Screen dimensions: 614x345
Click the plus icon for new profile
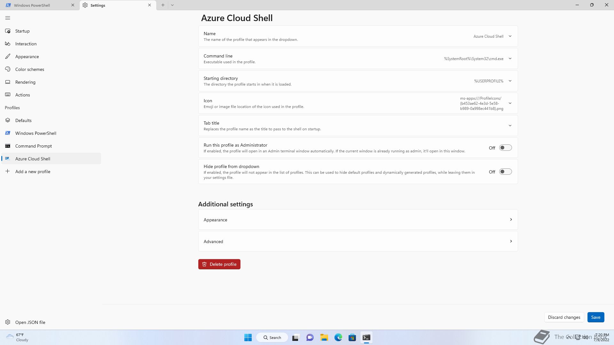tap(8, 172)
